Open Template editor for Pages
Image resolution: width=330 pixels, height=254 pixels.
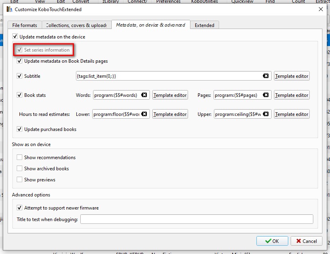[292, 95]
